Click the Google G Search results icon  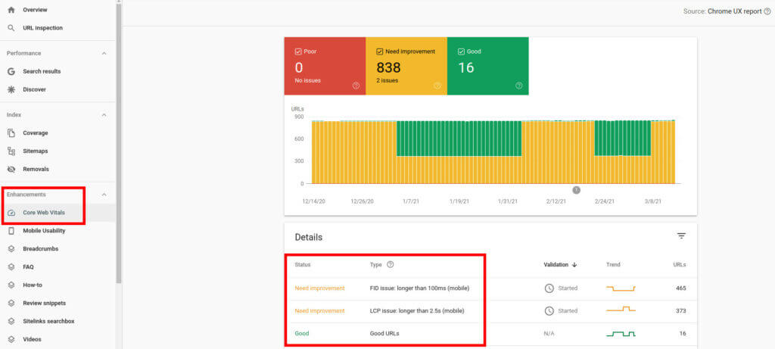11,72
